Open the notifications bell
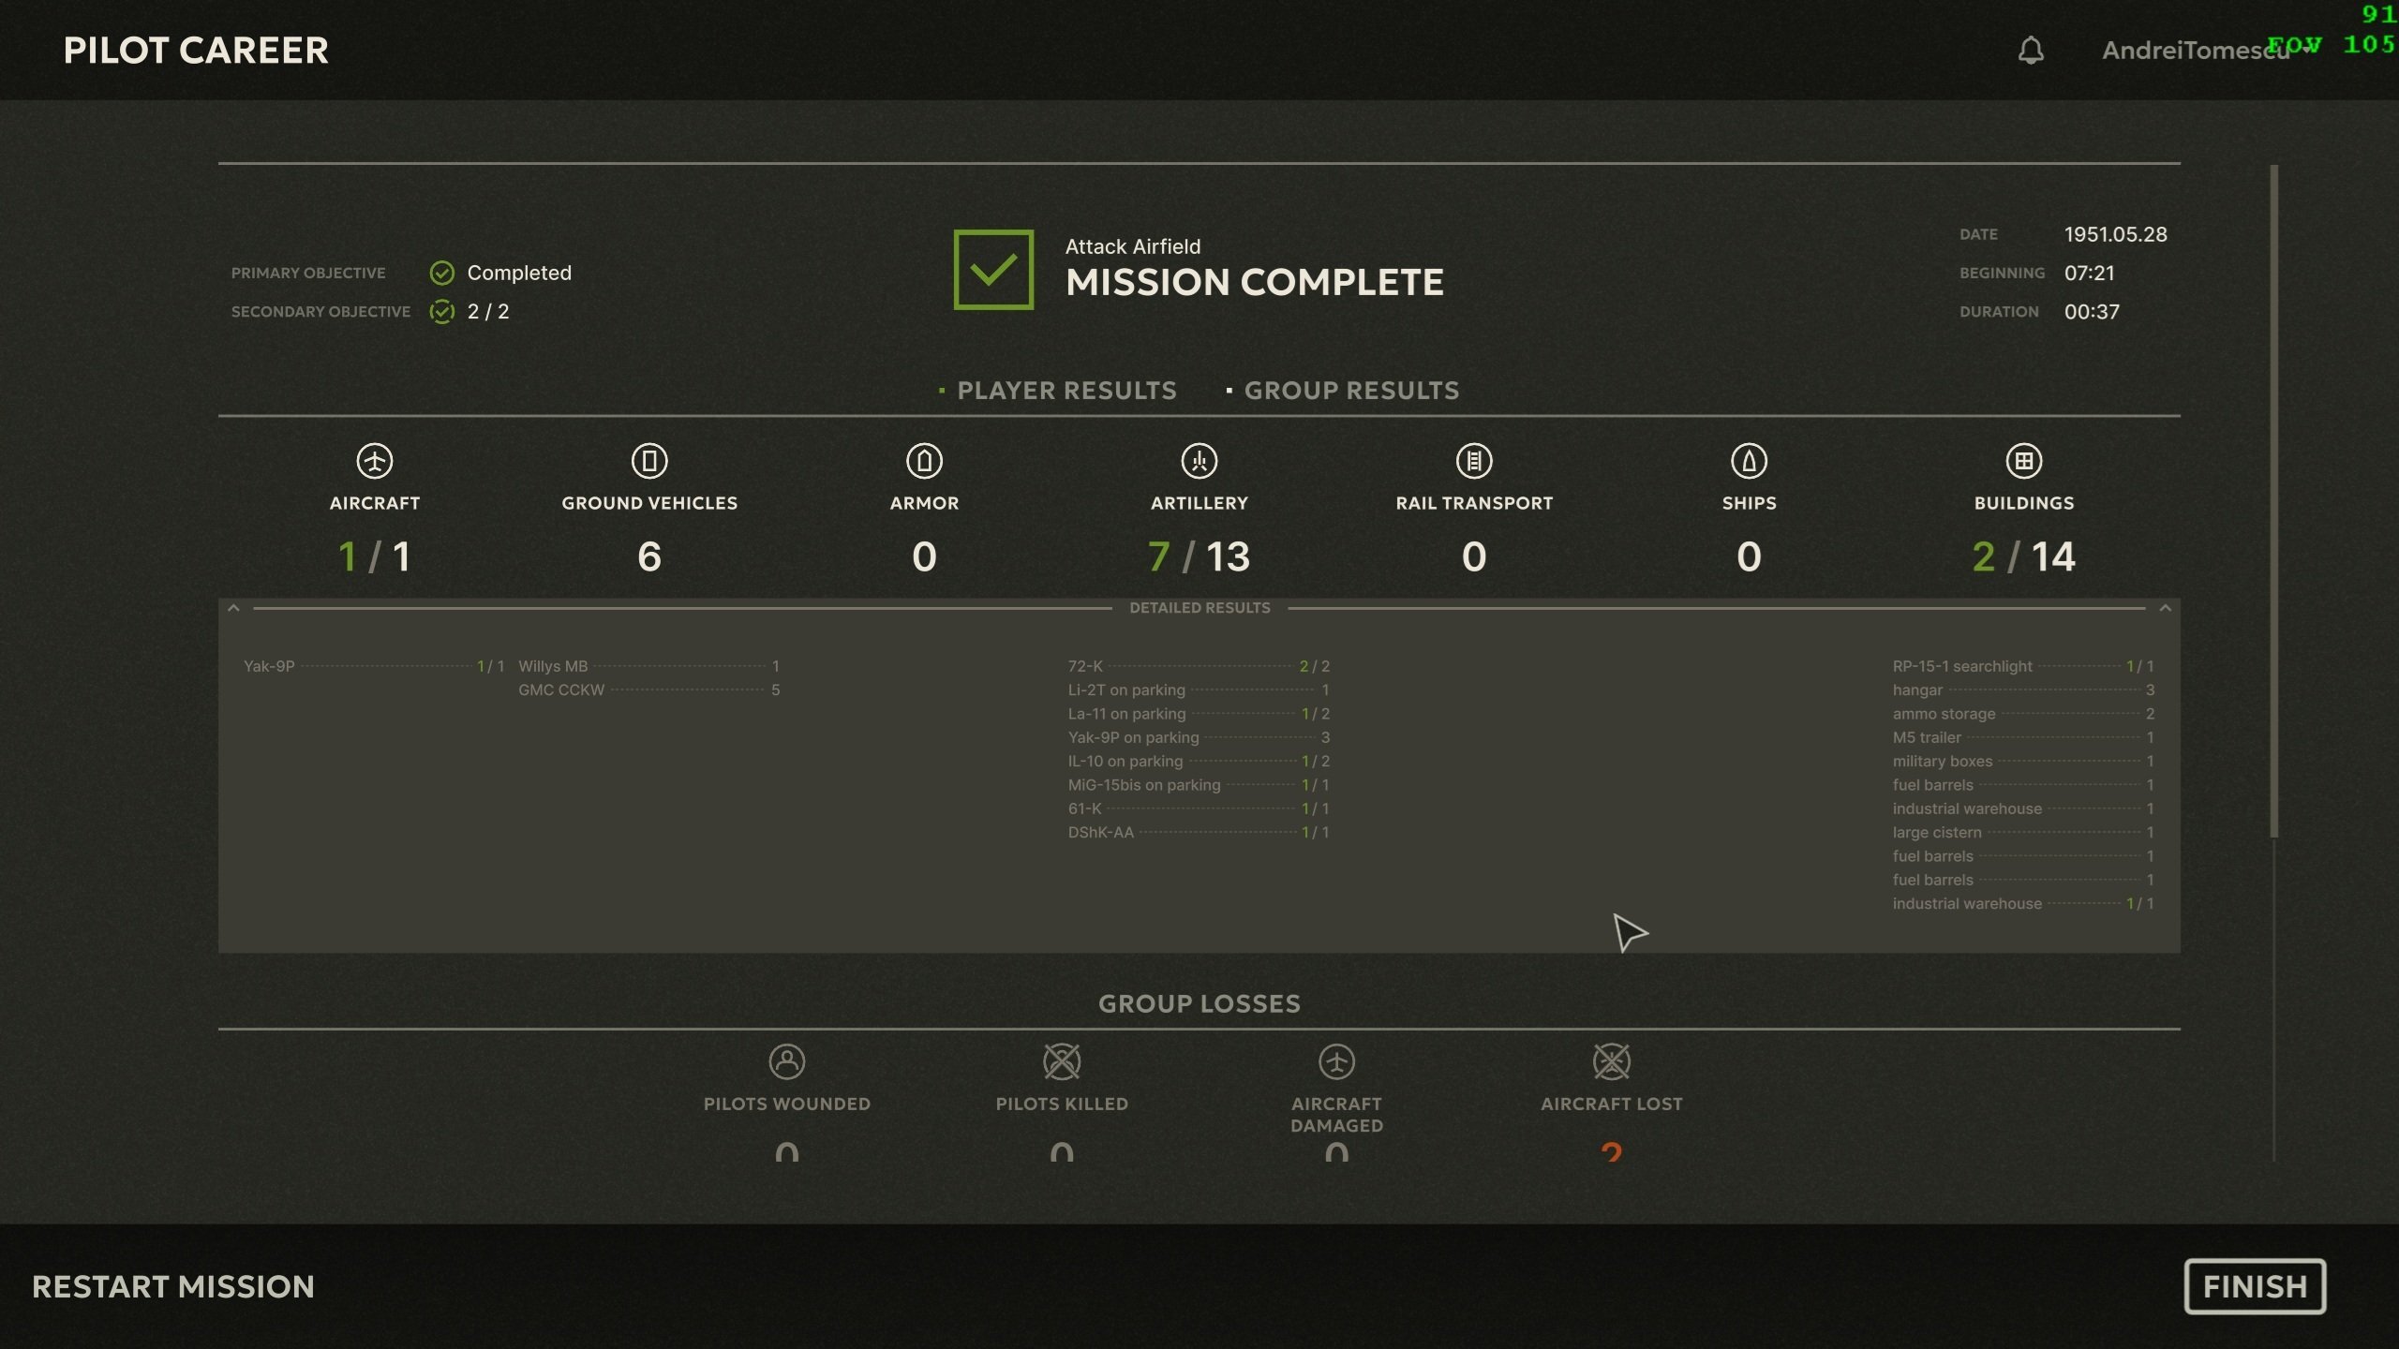The width and height of the screenshot is (2399, 1349). [2031, 50]
